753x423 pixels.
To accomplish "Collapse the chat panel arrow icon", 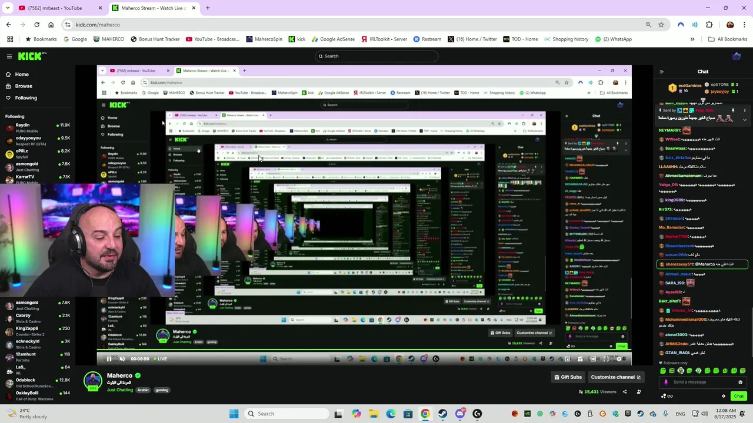I will [661, 72].
